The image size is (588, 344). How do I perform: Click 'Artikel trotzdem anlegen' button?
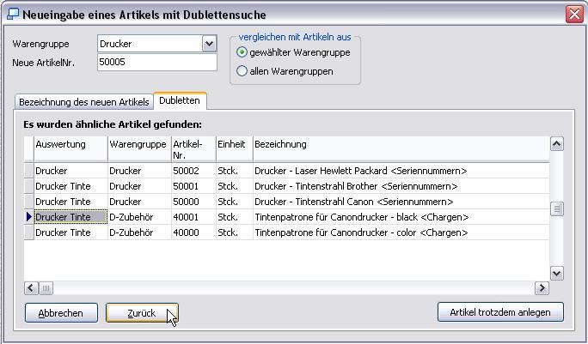click(x=499, y=312)
